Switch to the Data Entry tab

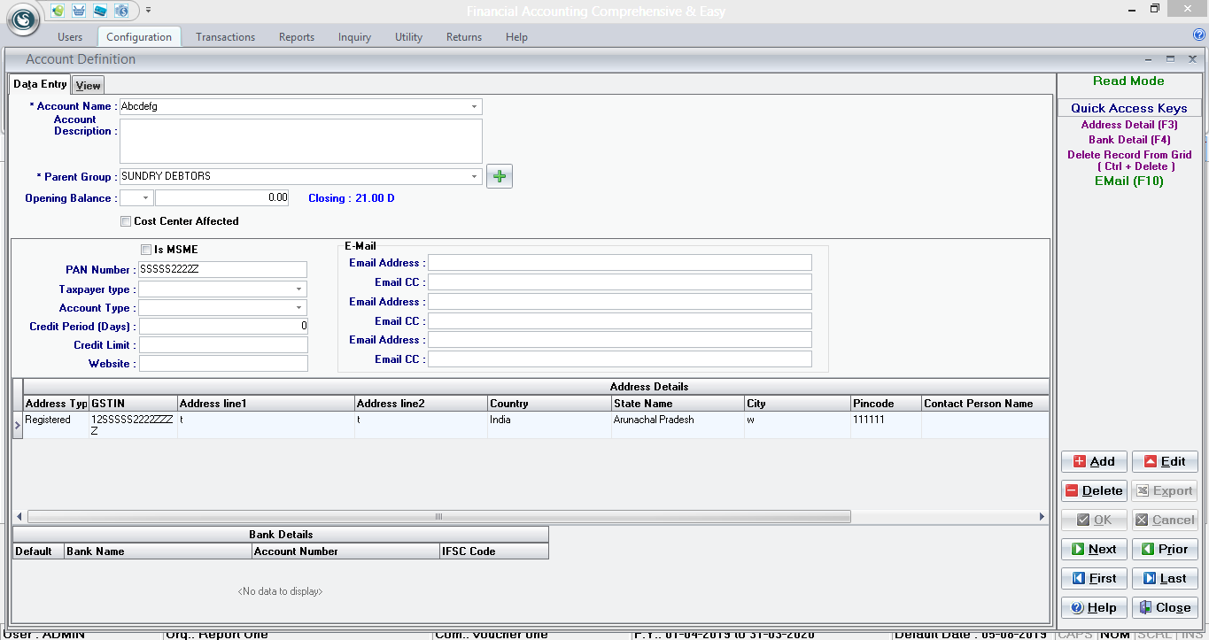click(40, 84)
